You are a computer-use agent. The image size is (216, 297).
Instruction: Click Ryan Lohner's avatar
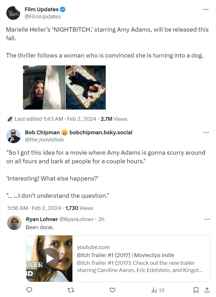(14, 223)
